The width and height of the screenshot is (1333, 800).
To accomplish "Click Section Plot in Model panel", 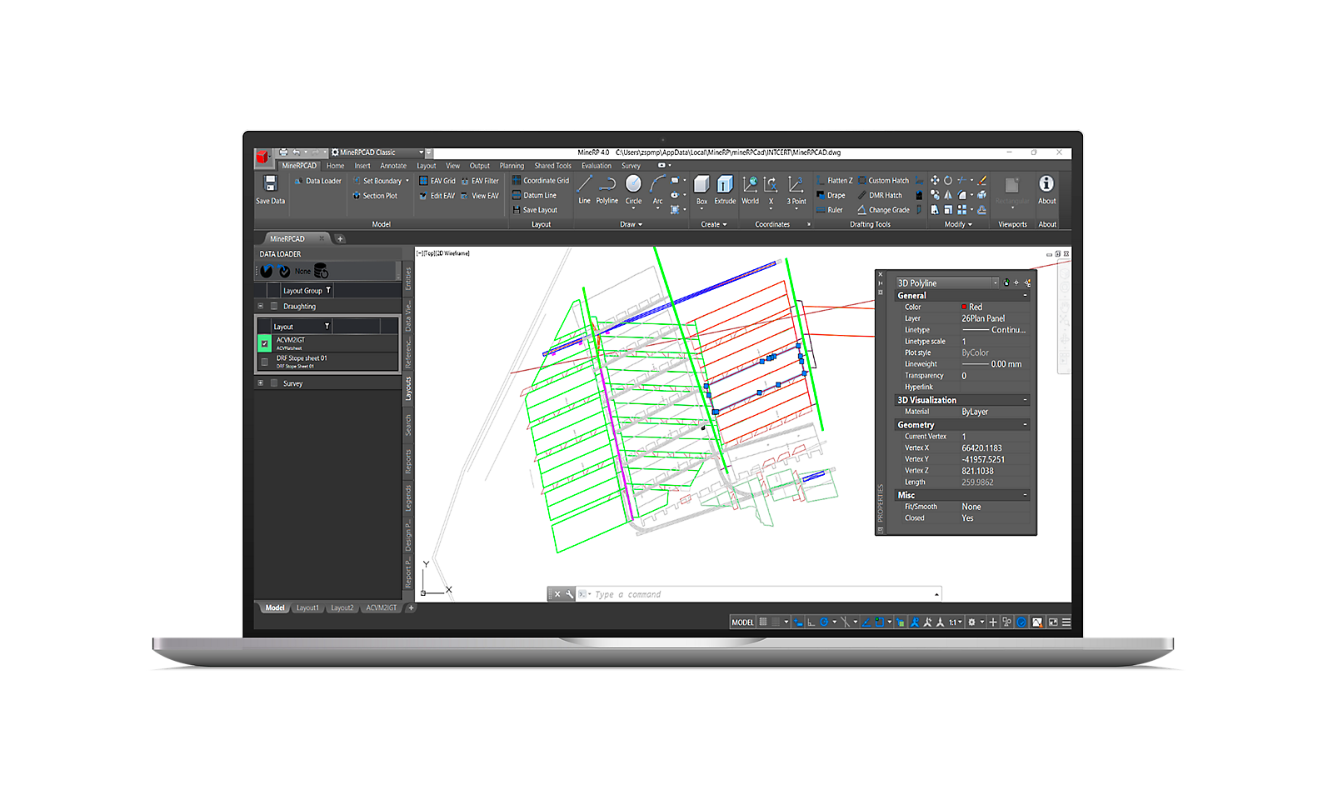I will [375, 196].
